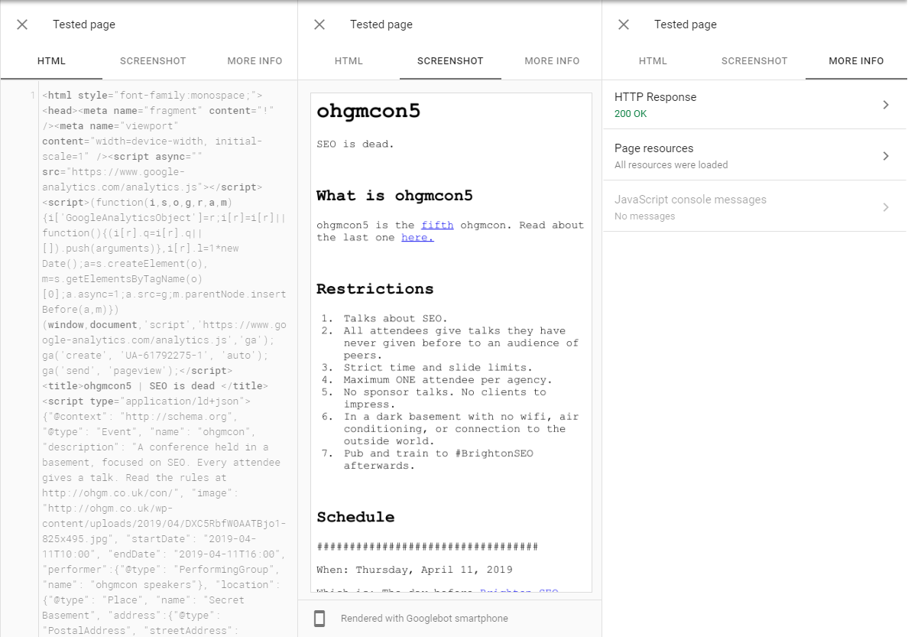
Task: Close the middle Tested page panel showing the screenshot
Action: pos(319,24)
